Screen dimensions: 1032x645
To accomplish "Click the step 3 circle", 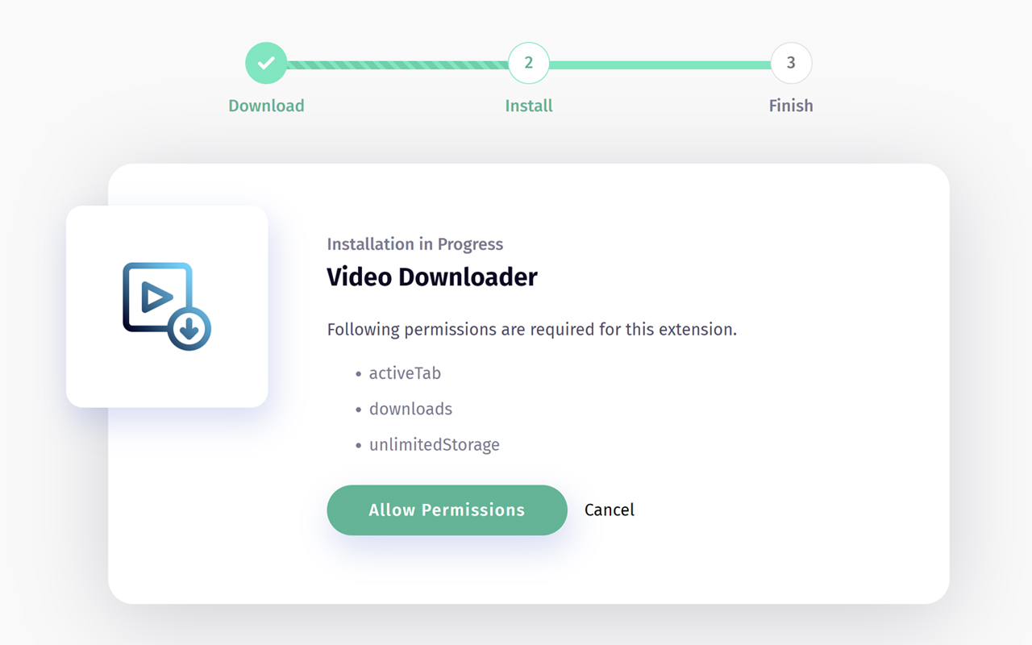I will [790, 63].
